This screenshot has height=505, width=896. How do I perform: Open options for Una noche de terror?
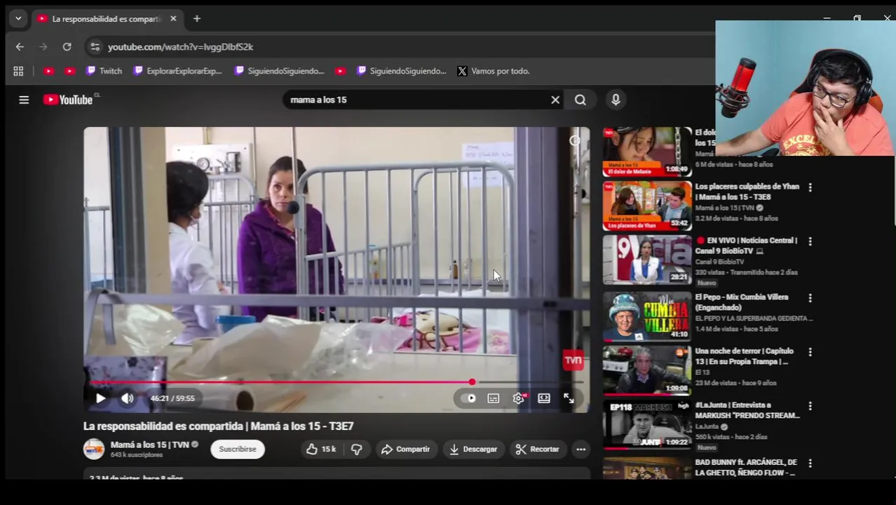click(810, 352)
